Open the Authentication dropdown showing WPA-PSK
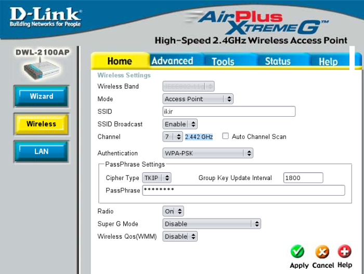 pyautogui.click(x=208, y=153)
